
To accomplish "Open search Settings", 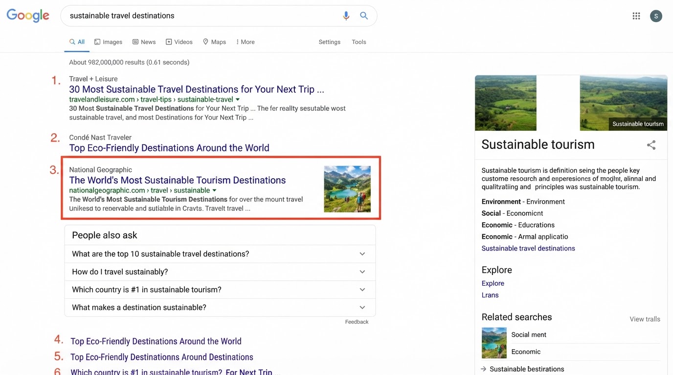I will 329,42.
